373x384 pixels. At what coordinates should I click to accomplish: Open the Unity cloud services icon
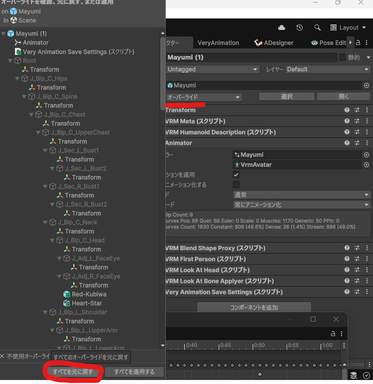(x=282, y=27)
